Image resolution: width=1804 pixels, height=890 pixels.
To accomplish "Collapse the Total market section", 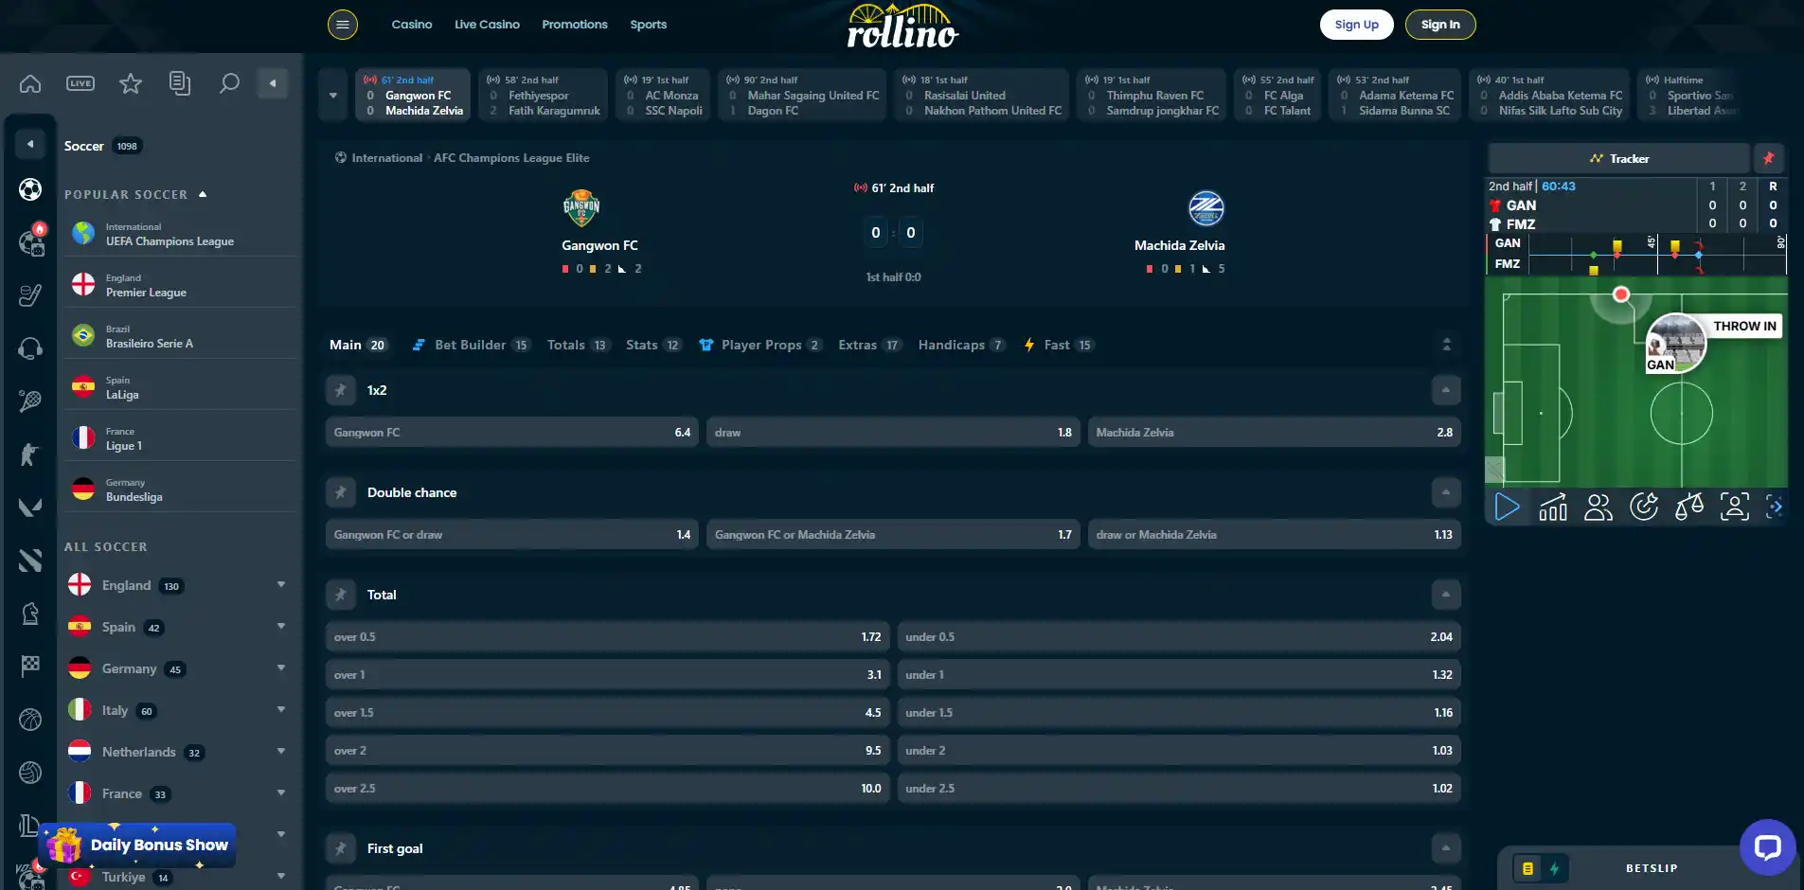I will (x=1445, y=595).
